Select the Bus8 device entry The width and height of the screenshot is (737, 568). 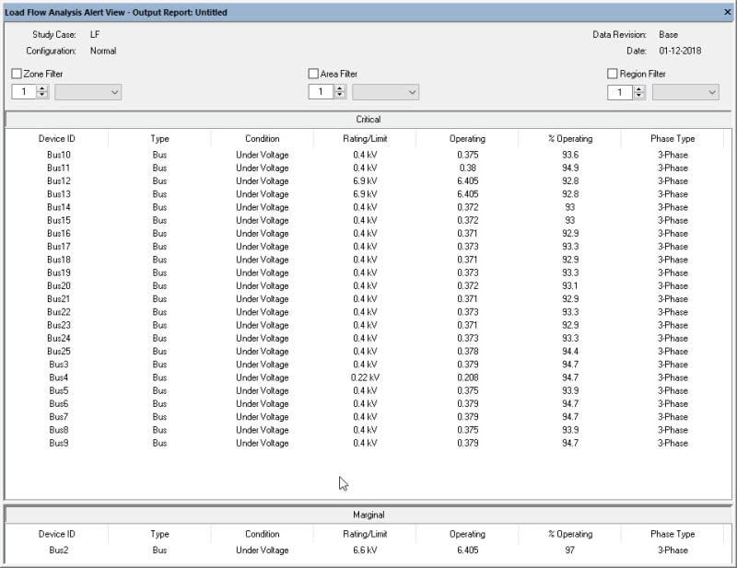(x=59, y=430)
